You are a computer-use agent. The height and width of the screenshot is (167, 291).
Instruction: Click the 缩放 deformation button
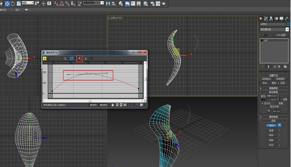click(271, 125)
